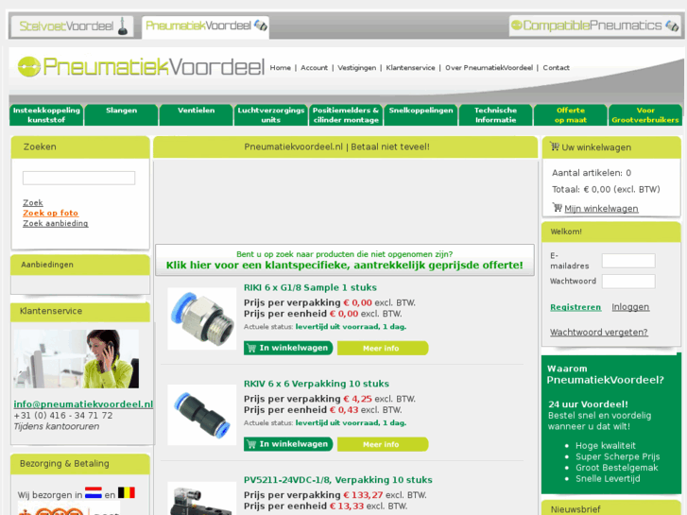Open Offerte op maat menu item
Viewport: 687px width, 515px height.
coord(571,115)
